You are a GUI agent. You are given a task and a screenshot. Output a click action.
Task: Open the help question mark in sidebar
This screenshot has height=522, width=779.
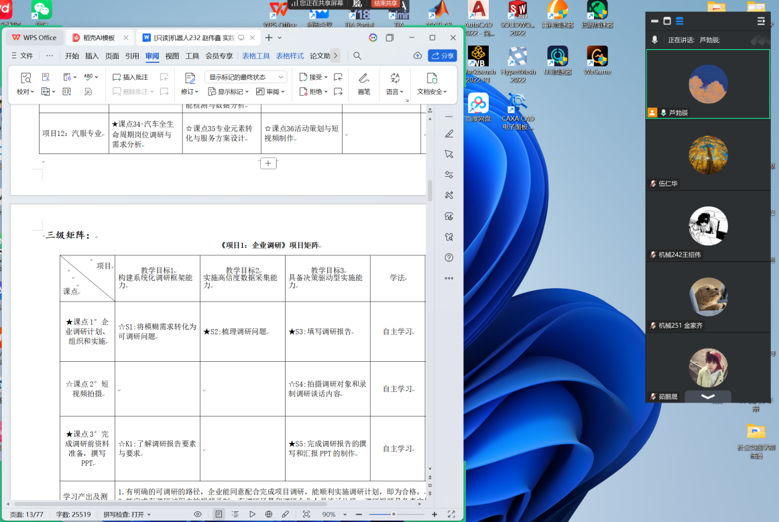(x=449, y=257)
